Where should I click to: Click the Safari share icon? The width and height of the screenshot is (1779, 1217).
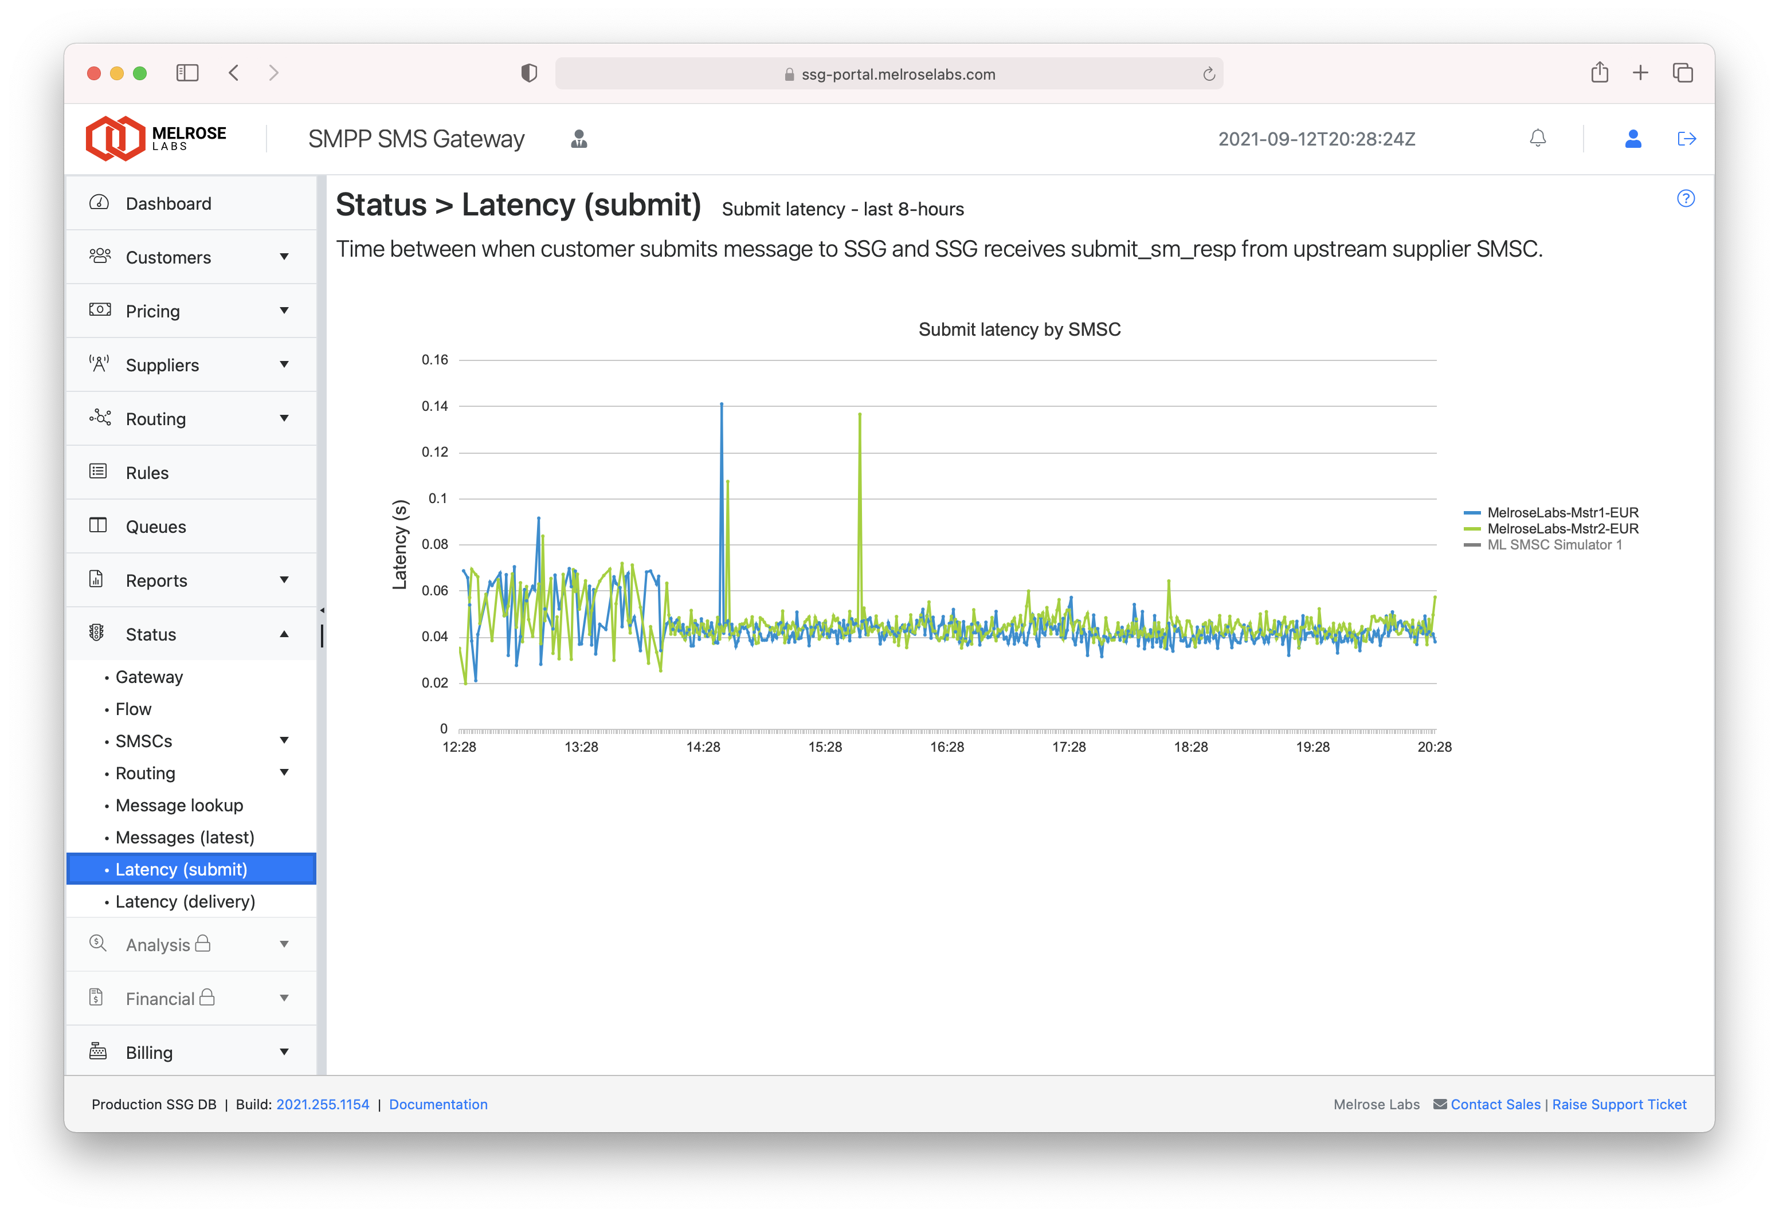coord(1599,73)
